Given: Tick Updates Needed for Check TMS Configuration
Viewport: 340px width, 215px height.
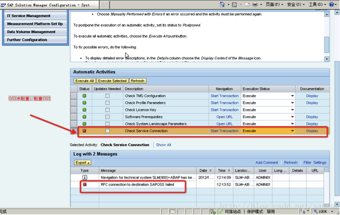Looking at the screenshot, I should click(x=107, y=96).
